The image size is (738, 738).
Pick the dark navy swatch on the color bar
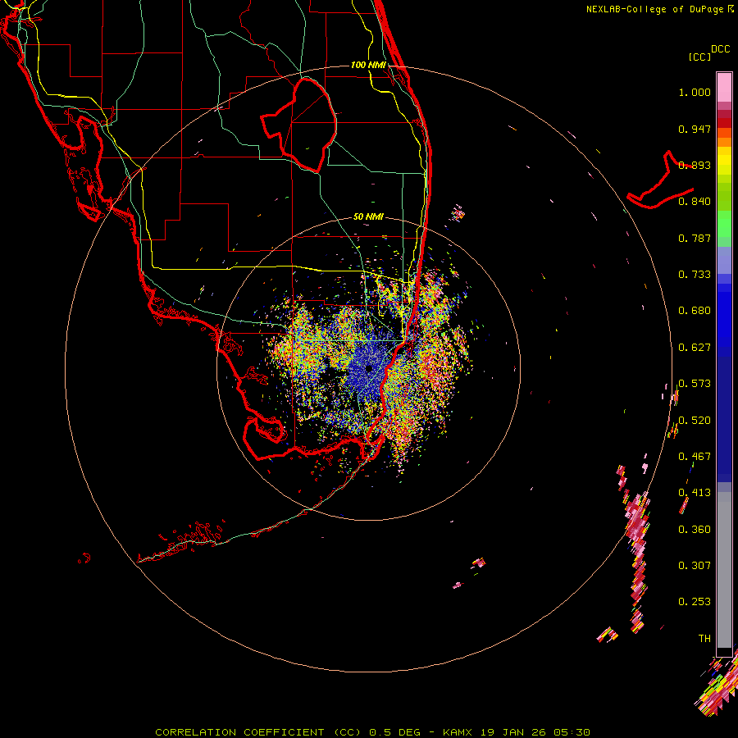click(724, 419)
